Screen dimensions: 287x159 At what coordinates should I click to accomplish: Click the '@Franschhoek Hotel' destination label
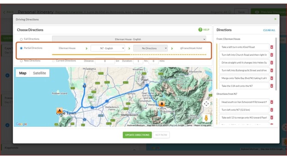(191, 48)
